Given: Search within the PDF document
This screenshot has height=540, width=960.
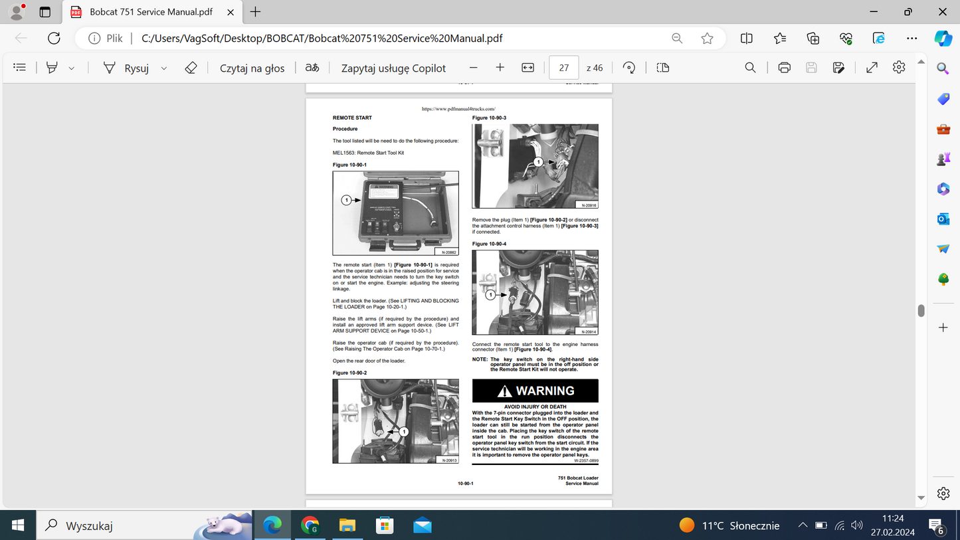Looking at the screenshot, I should [749, 67].
